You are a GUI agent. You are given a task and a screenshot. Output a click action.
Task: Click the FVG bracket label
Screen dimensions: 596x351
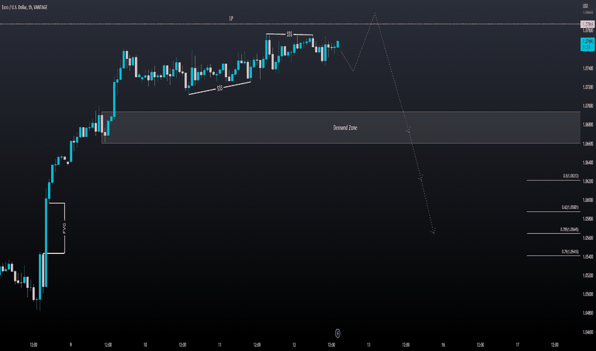pyautogui.click(x=64, y=228)
